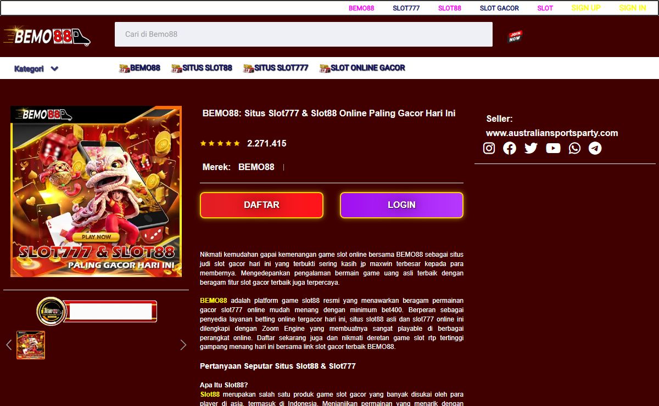Show previous product image

(x=9, y=345)
